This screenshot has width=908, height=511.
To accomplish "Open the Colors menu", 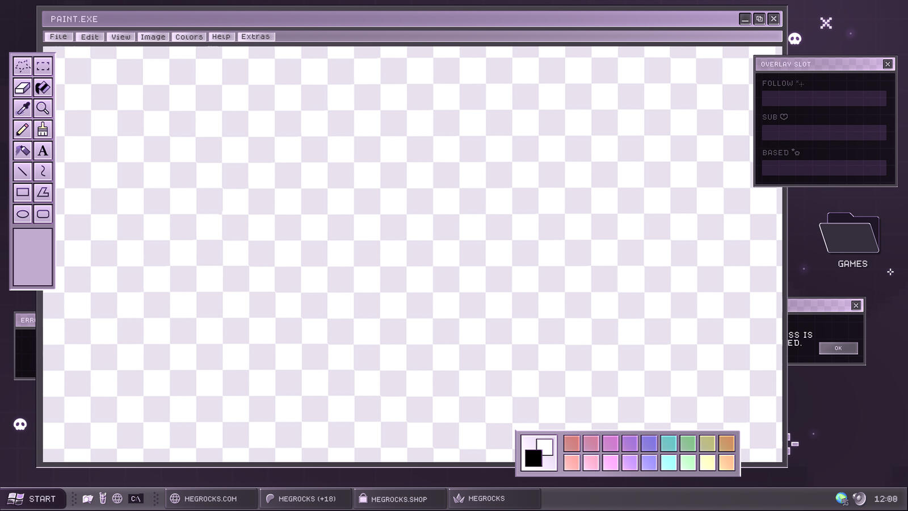I will point(189,36).
